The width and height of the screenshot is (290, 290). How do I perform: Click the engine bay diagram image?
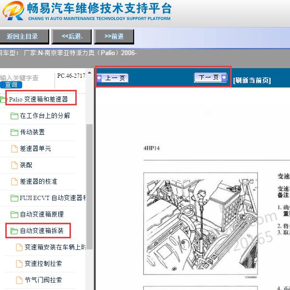pos(200,224)
